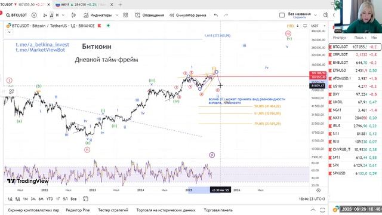382x215 pixels.
Task: Select ATOMUSD in the watchlist
Action: point(355,78)
